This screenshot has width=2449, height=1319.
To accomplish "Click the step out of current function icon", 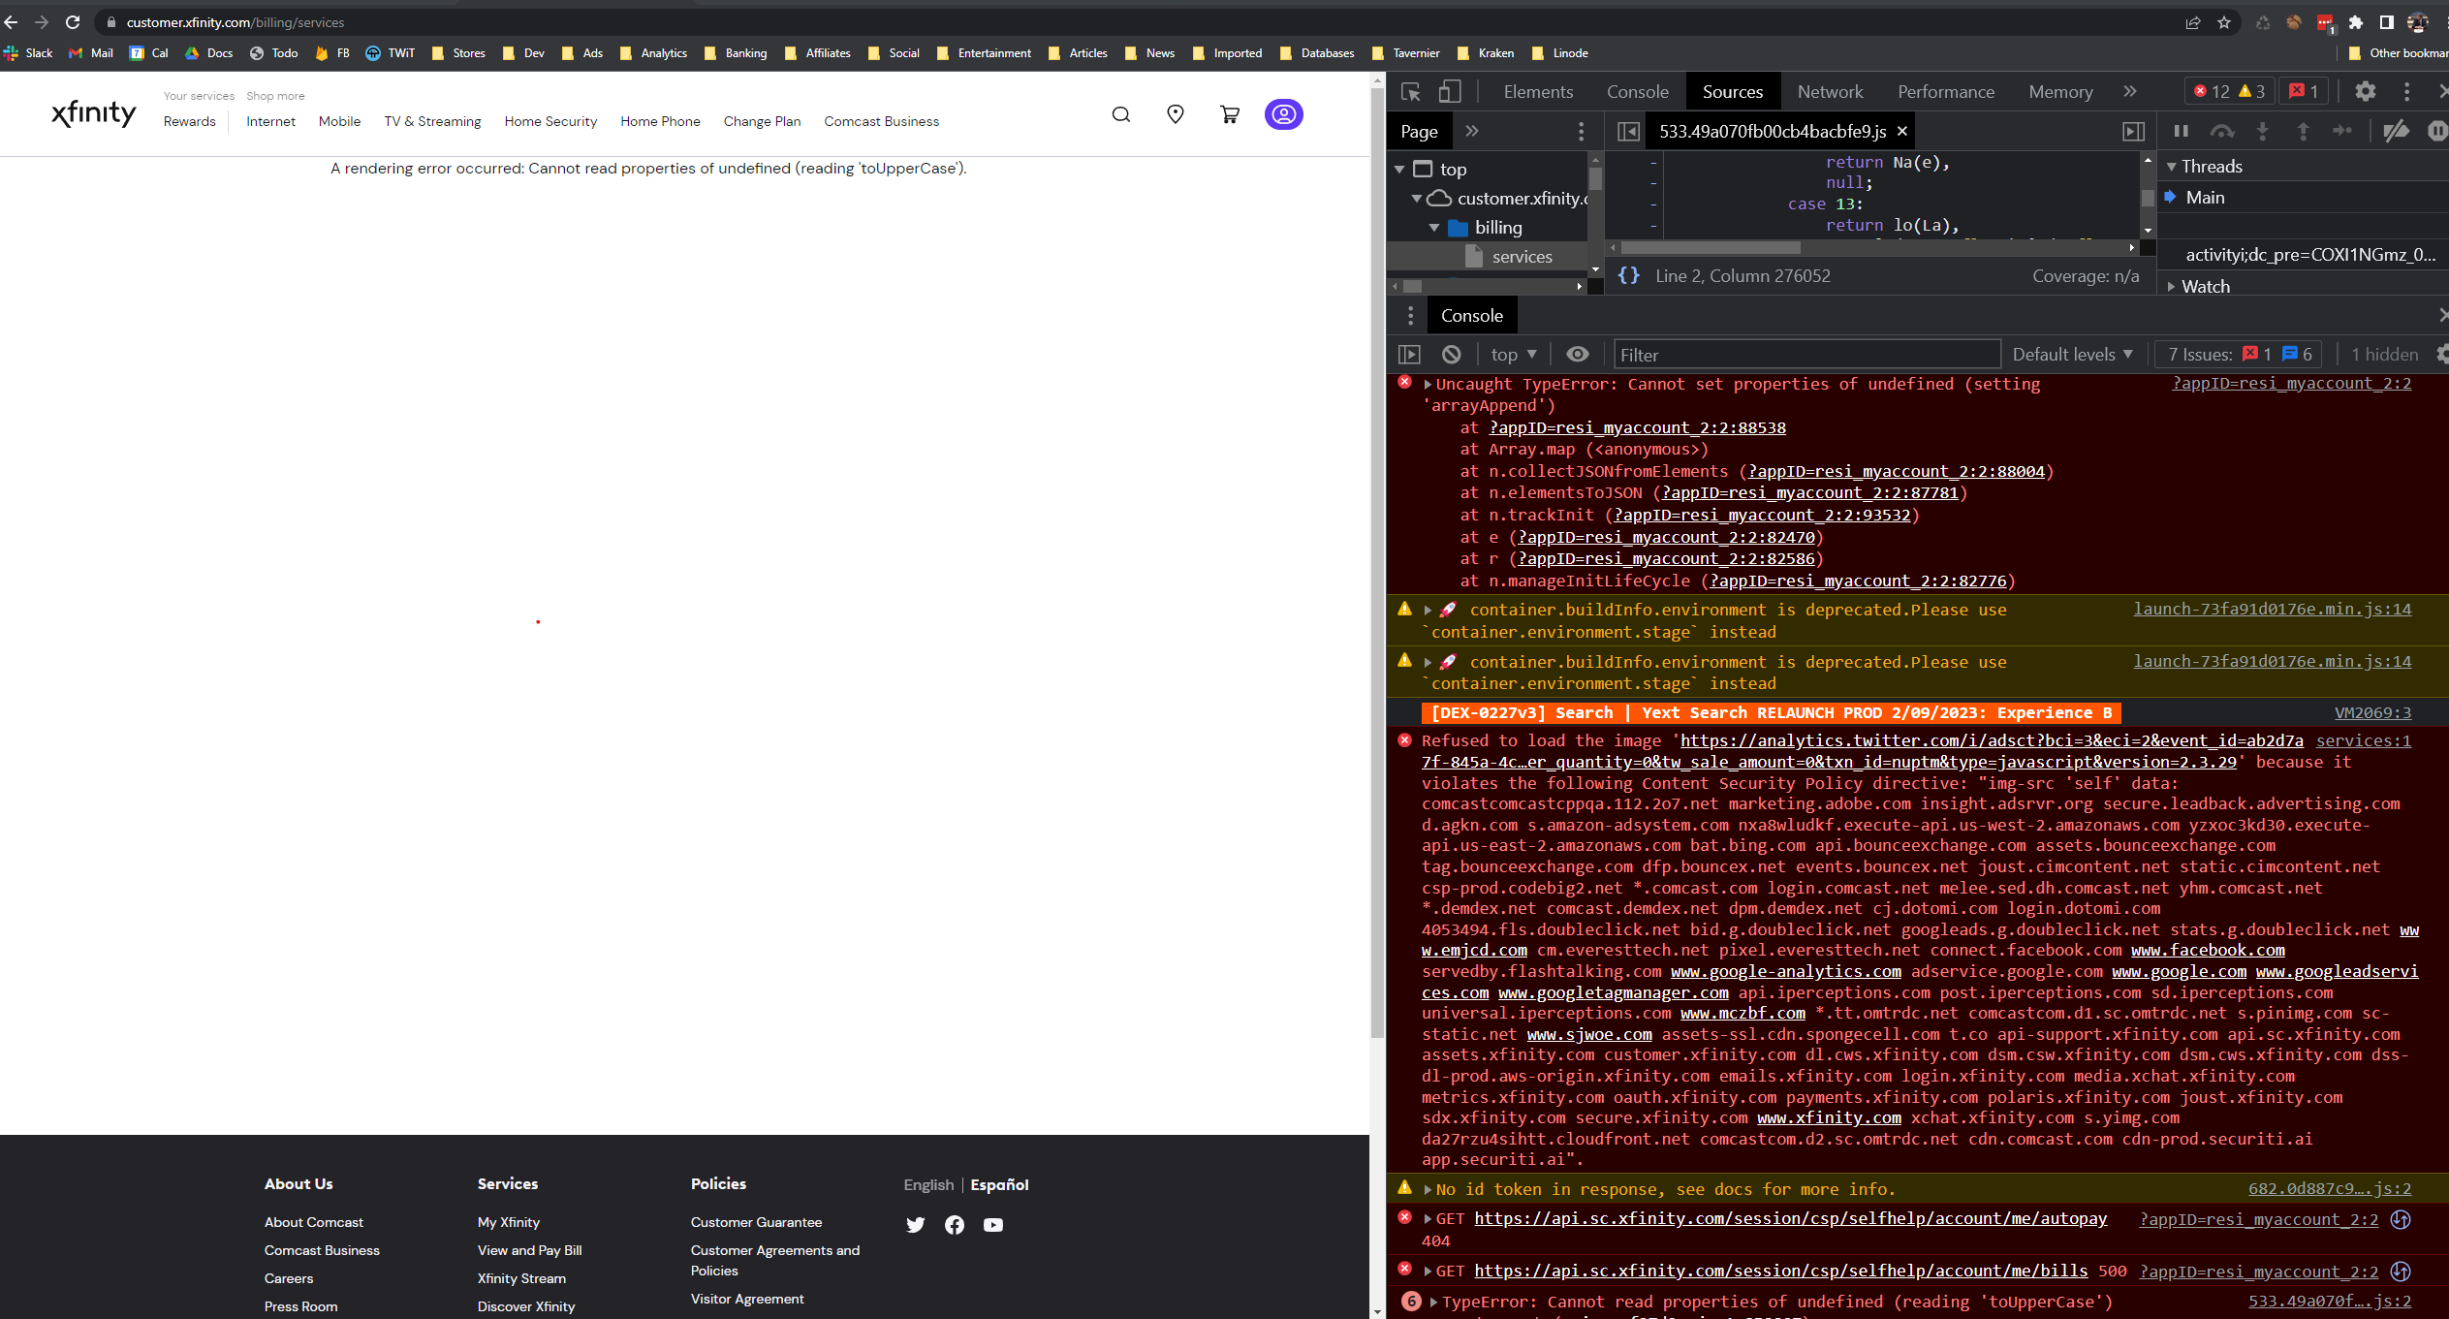I will 2303,131.
